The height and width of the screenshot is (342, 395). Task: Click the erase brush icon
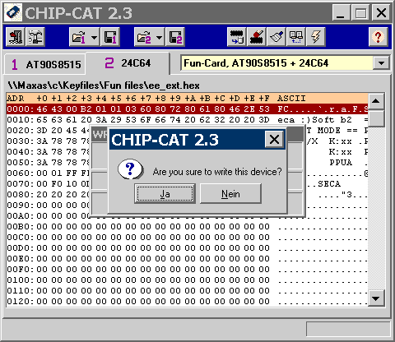pyautogui.click(x=276, y=37)
